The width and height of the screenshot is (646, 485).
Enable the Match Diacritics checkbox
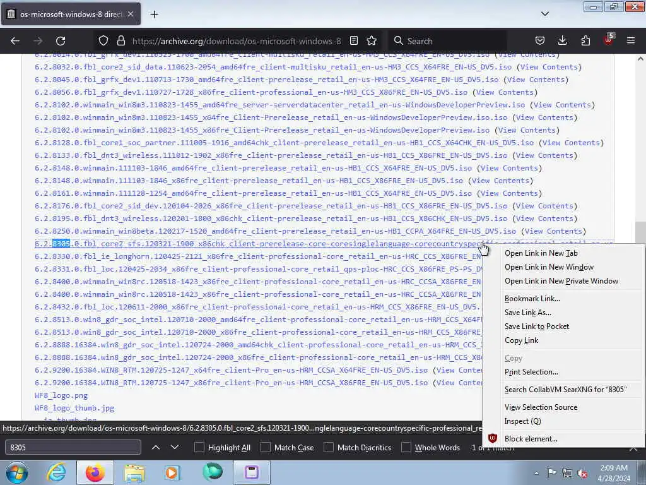[328, 448]
